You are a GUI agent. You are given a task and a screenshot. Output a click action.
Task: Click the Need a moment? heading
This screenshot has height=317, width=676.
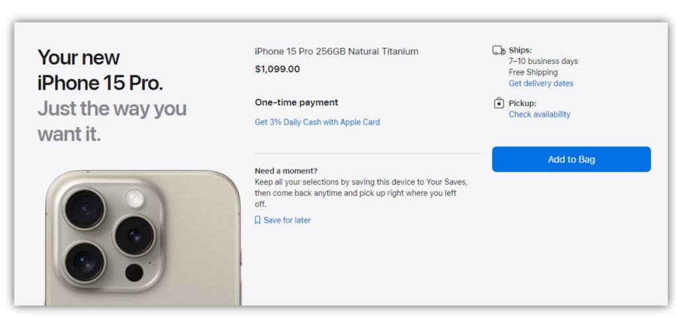click(x=286, y=171)
